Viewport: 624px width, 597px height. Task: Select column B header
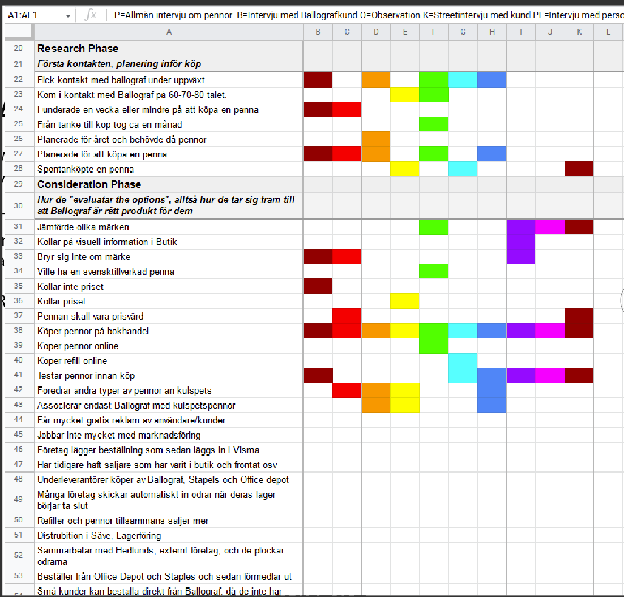tap(318, 32)
